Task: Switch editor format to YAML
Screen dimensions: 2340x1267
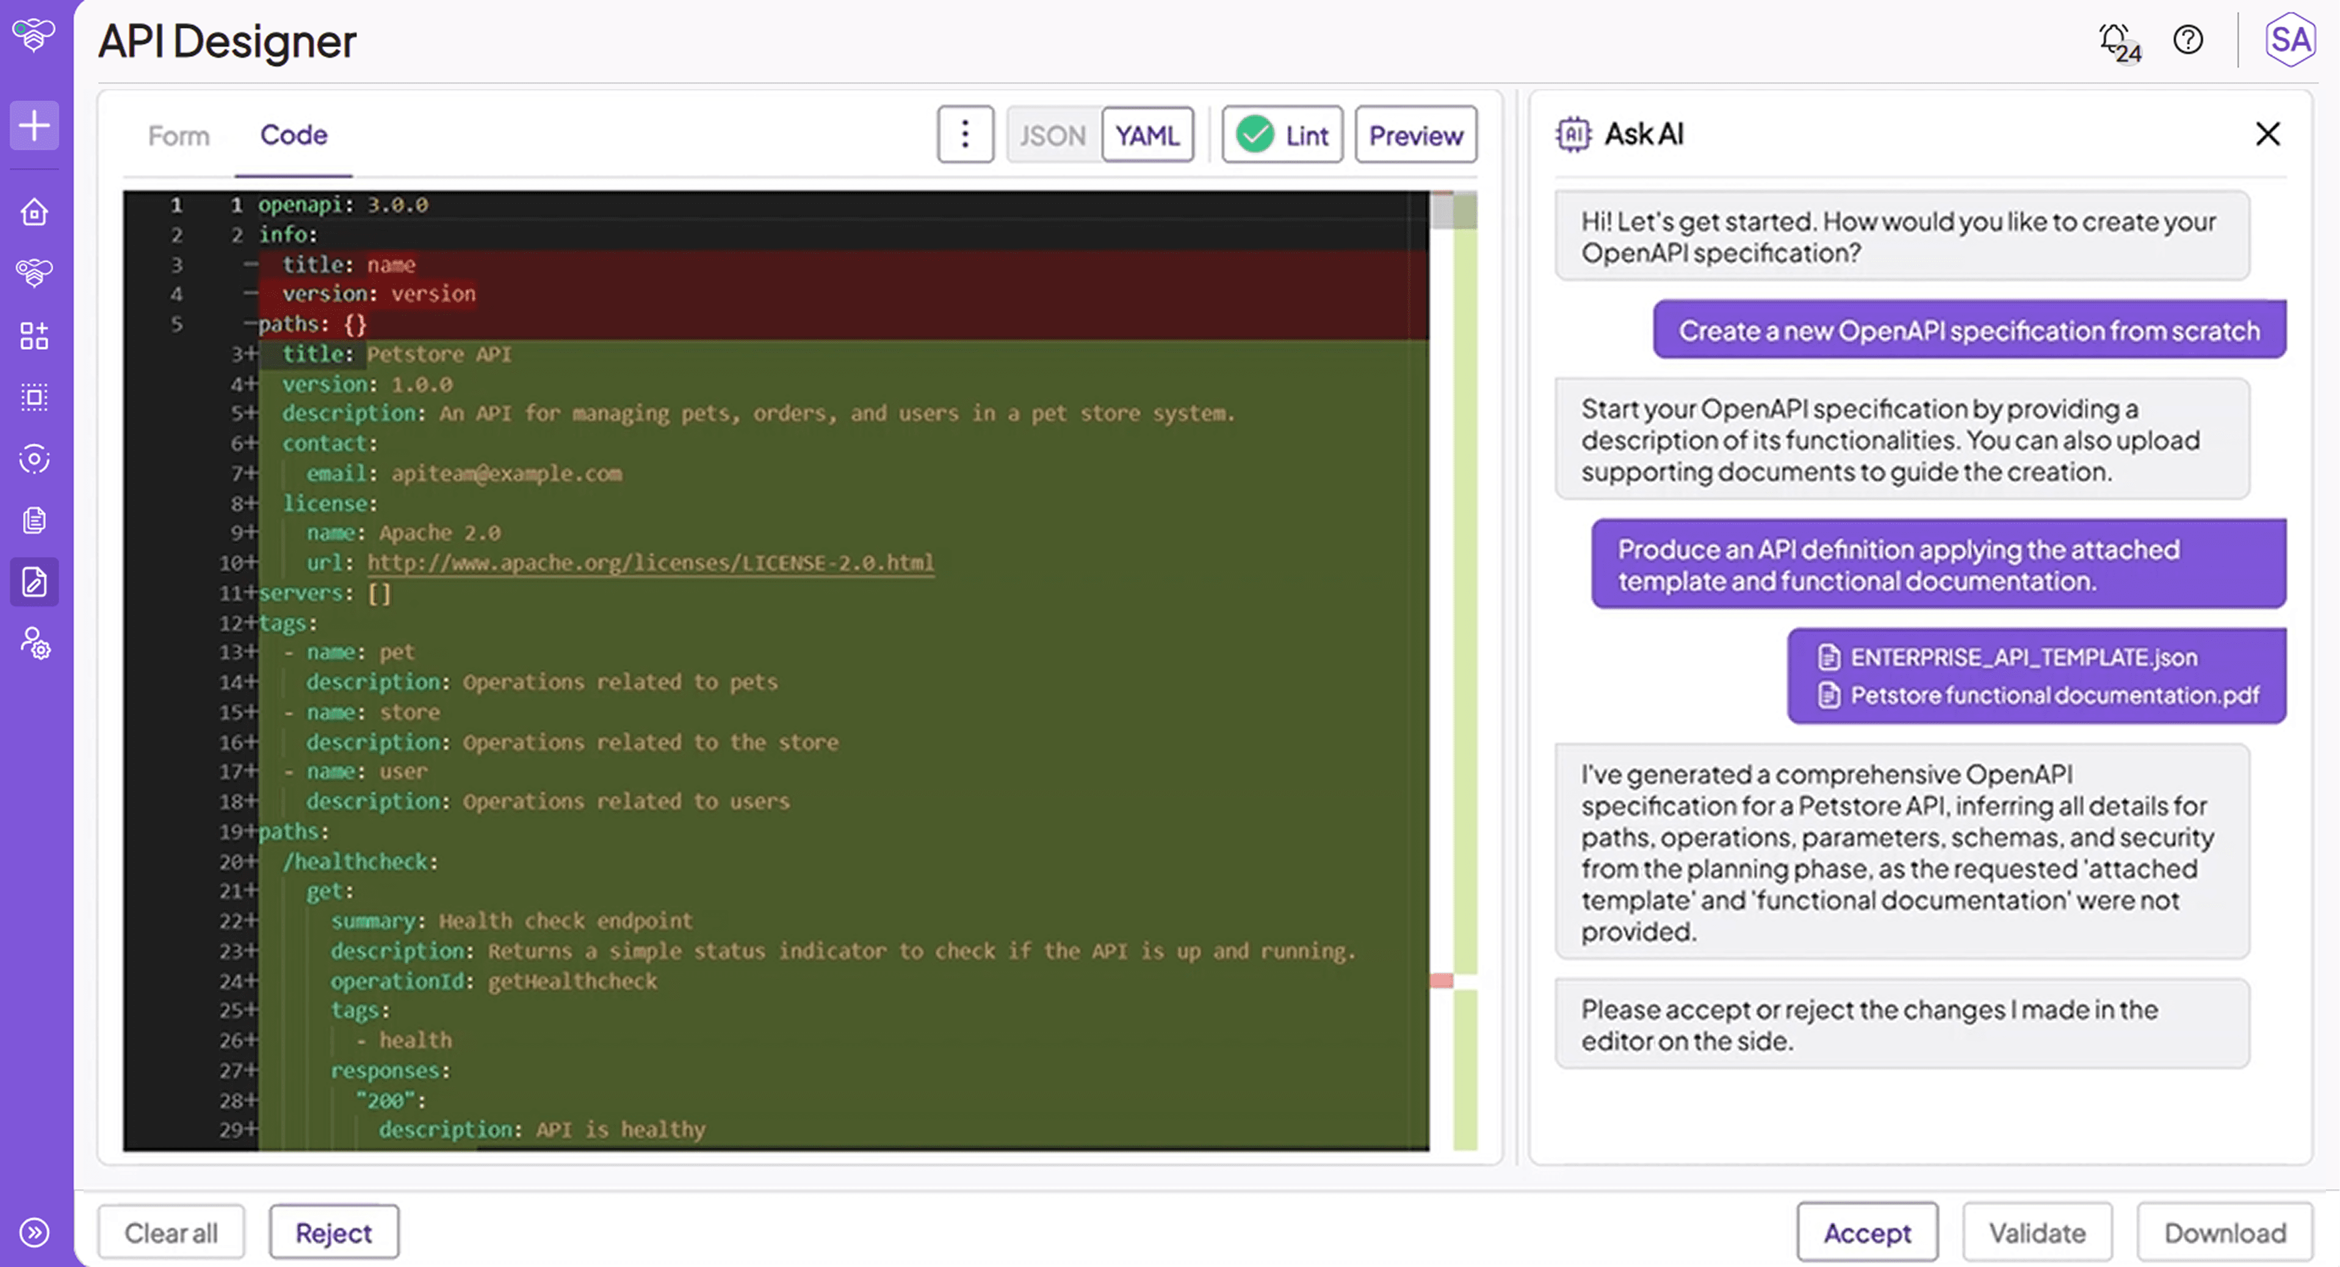Action: (x=1147, y=135)
